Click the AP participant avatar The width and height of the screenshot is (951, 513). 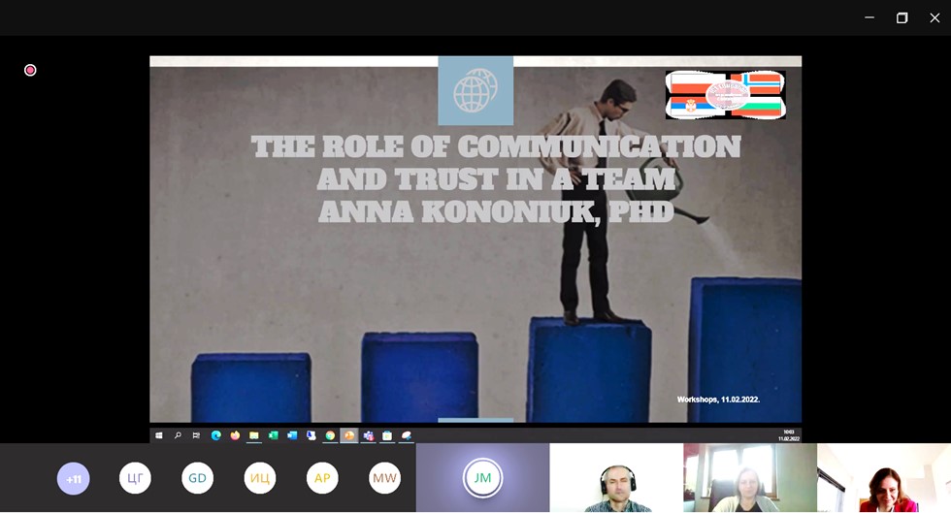point(322,478)
